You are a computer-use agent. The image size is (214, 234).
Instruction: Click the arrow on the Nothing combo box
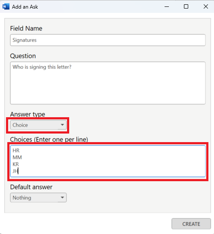pos(62,198)
